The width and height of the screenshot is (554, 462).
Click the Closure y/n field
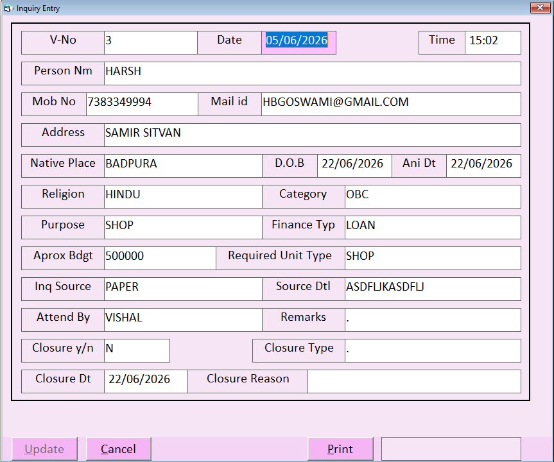coord(137,350)
